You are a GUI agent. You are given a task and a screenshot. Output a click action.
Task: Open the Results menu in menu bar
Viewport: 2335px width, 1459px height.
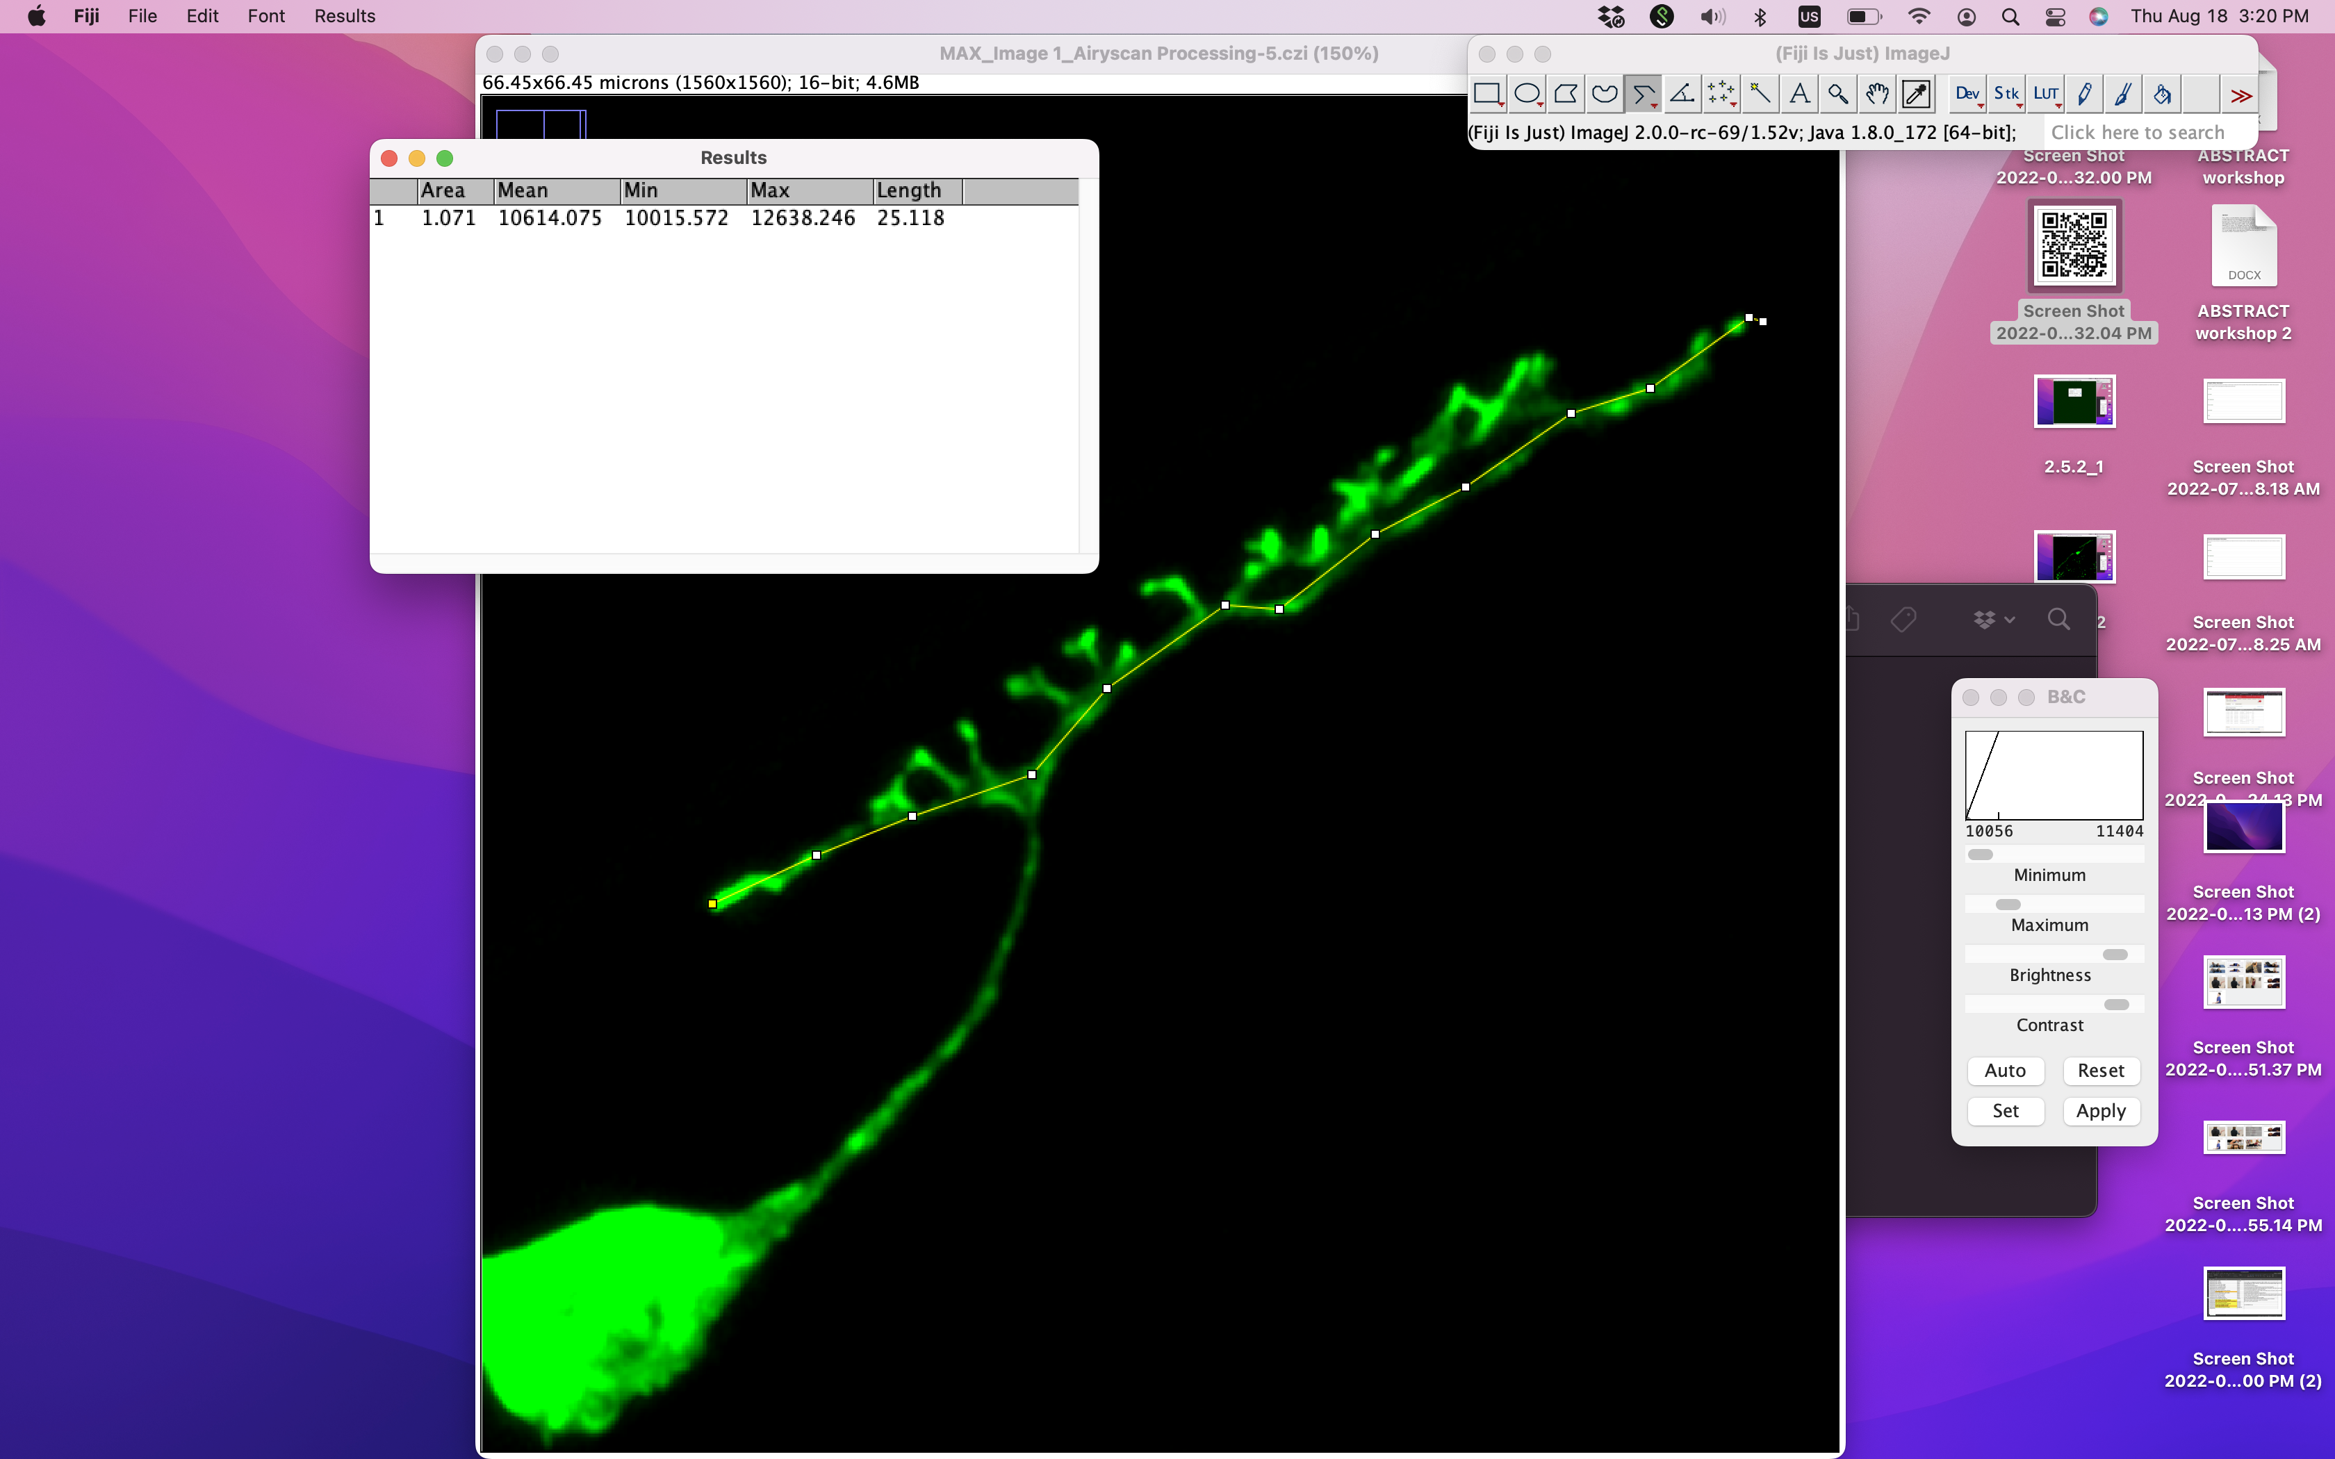[x=345, y=17]
